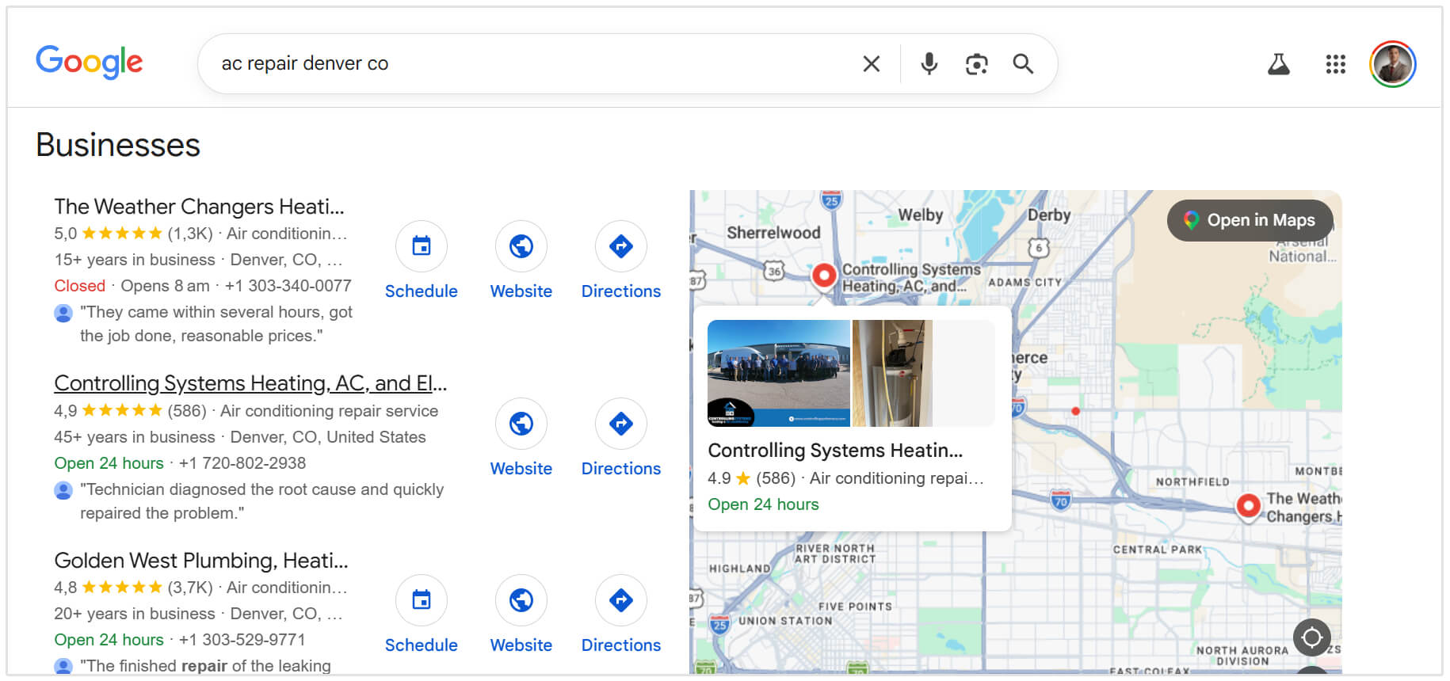Click phone number +1 303-340-0077
Viewport: 1450px width, 681px height.
(288, 286)
